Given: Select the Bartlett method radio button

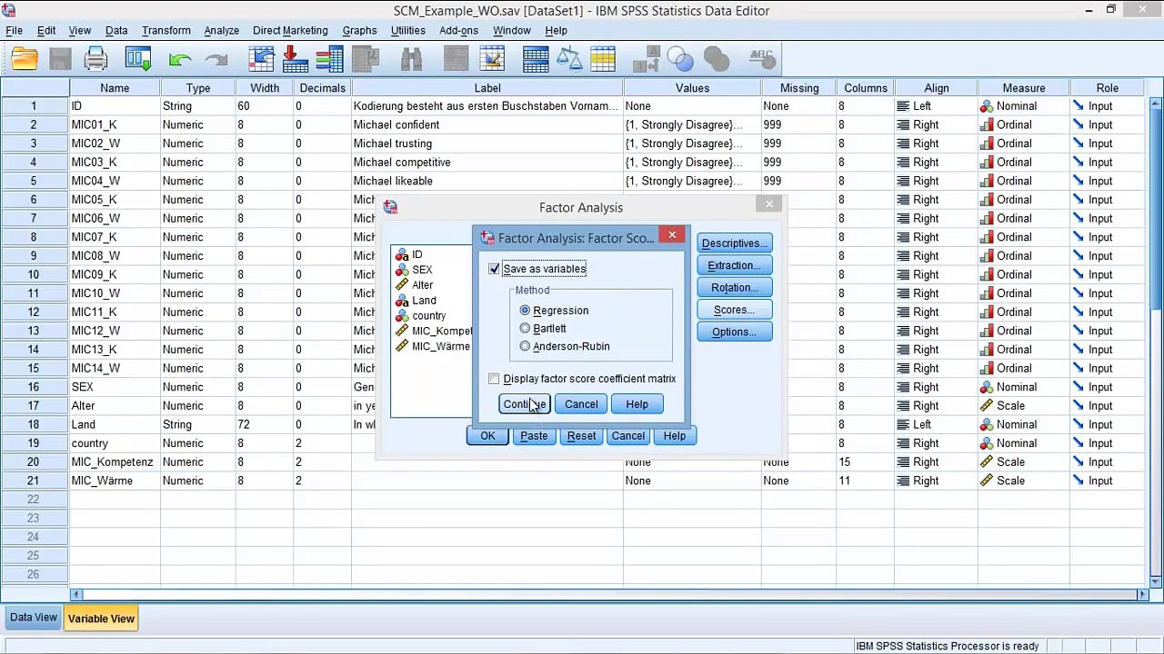Looking at the screenshot, I should [x=525, y=329].
